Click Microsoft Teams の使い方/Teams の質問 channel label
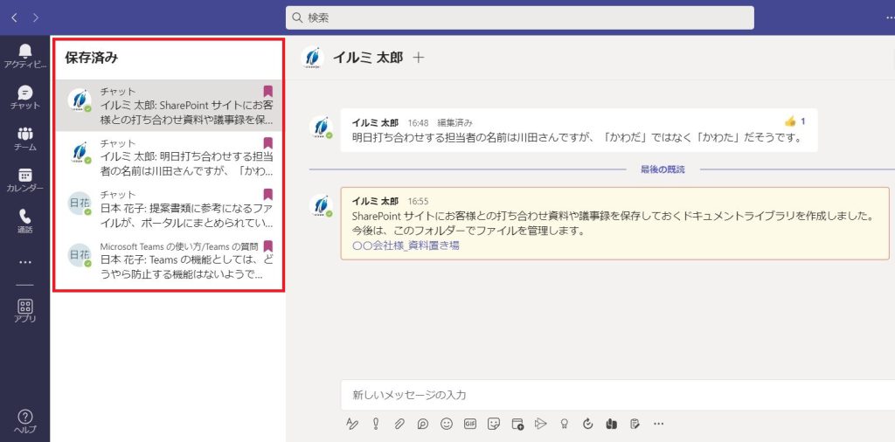 point(179,246)
